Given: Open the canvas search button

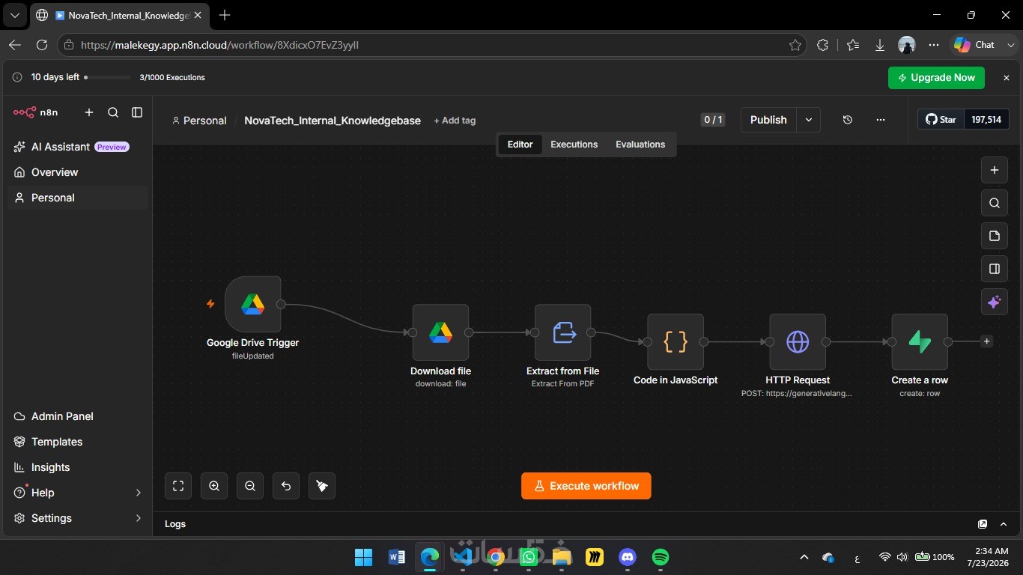Looking at the screenshot, I should pos(995,203).
